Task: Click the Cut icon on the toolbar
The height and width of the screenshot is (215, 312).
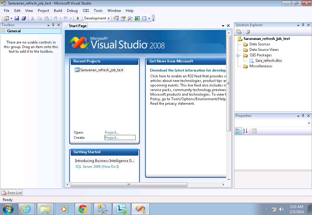Action: click(x=32, y=18)
